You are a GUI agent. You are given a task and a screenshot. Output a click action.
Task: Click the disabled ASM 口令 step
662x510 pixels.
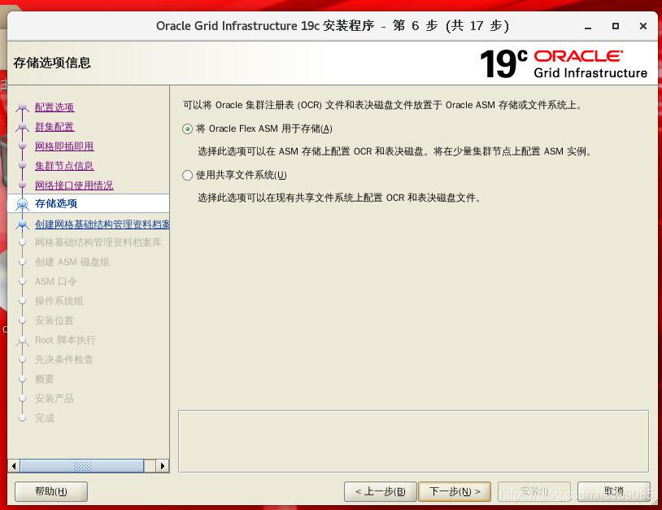55,281
